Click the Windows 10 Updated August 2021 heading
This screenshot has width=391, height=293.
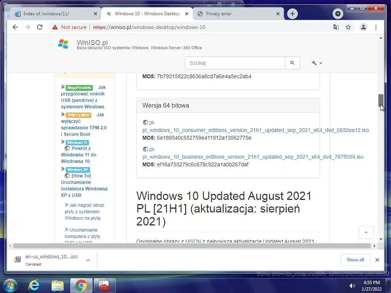point(224,209)
